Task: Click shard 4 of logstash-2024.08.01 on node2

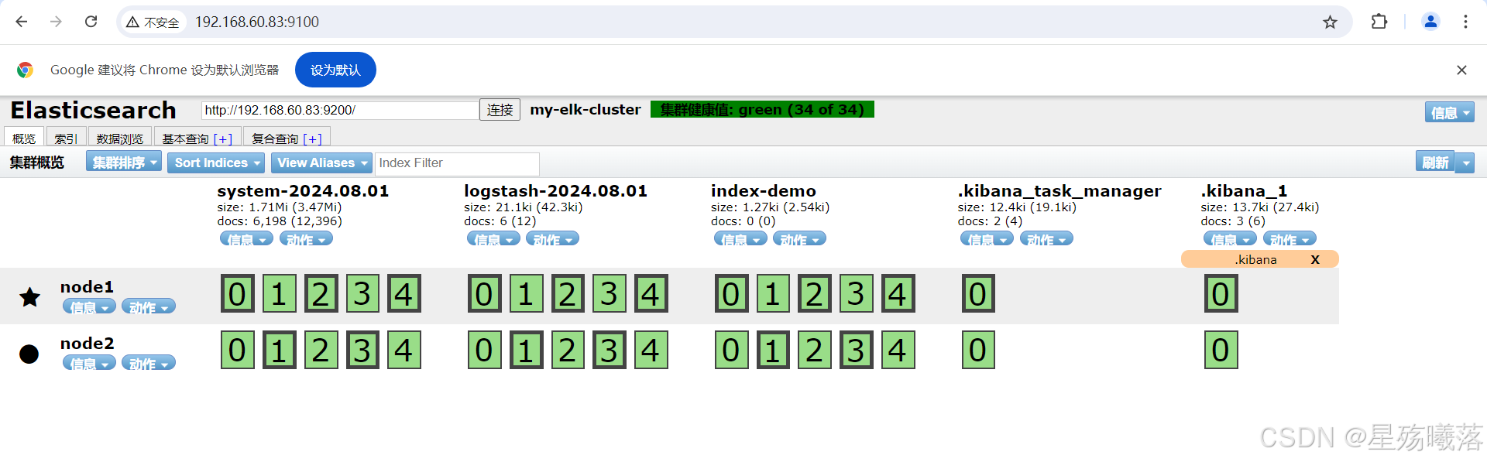Action: pyautogui.click(x=651, y=350)
